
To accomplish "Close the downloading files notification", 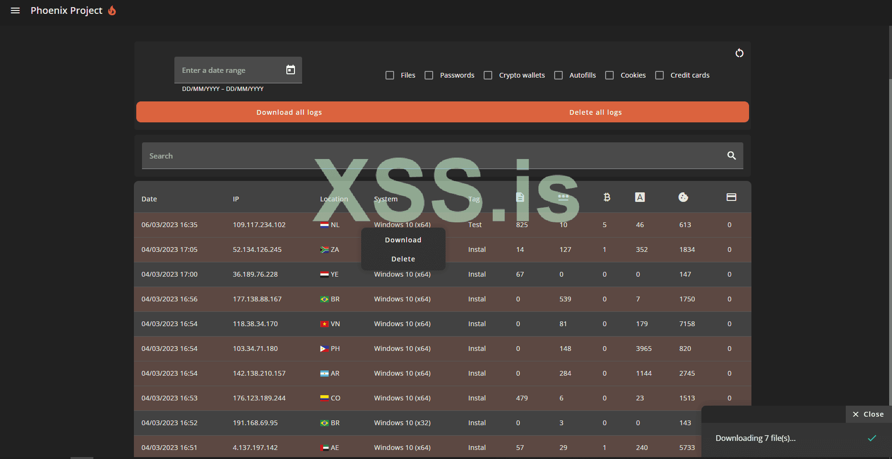I will (868, 414).
